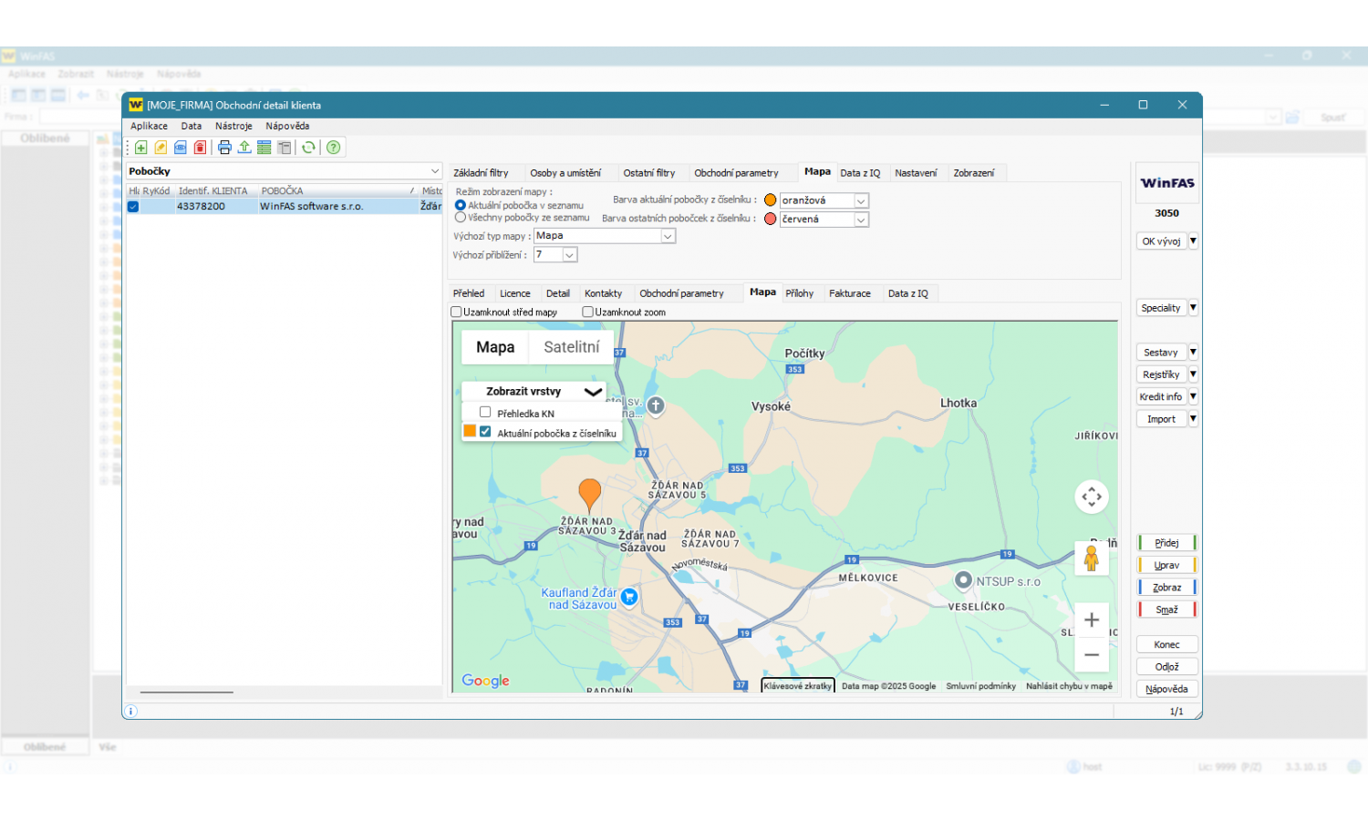Screen dimensions: 1368x820
Task: Open the 'Výchozí přiblížení' dropdown showing 7
Action: tap(569, 255)
